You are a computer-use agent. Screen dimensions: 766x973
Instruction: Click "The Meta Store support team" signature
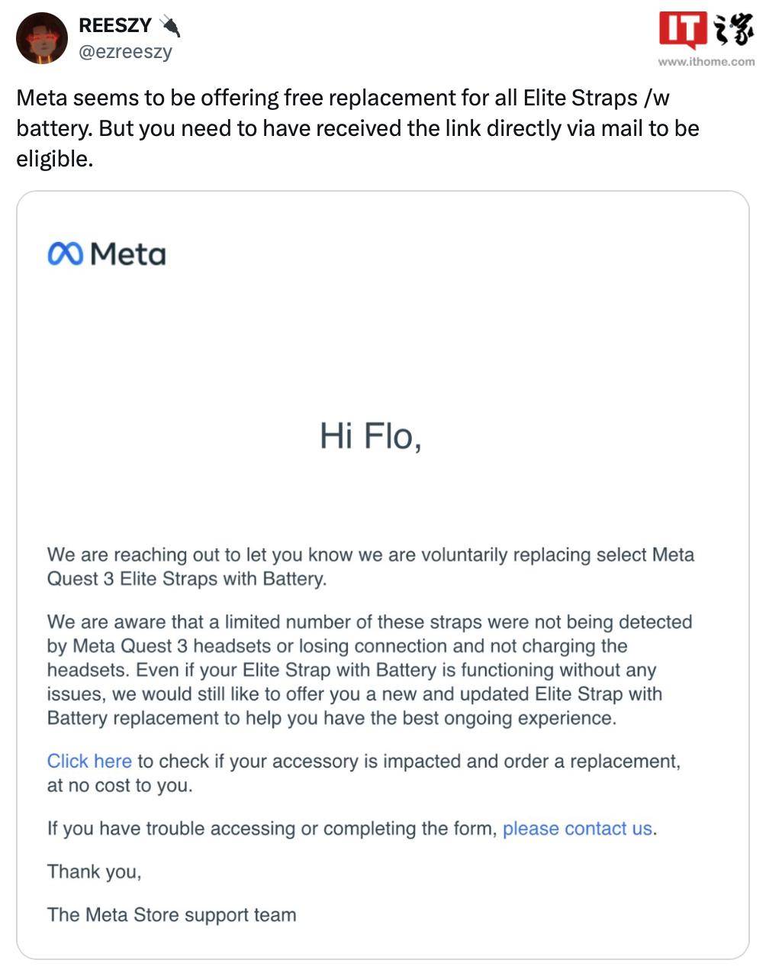pos(172,915)
